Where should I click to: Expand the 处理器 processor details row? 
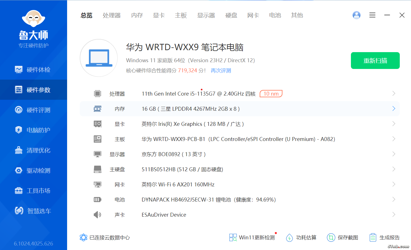point(394,94)
